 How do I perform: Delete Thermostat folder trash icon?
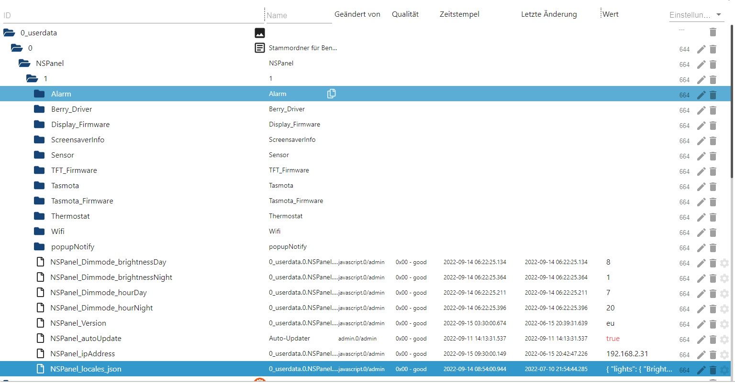[713, 217]
